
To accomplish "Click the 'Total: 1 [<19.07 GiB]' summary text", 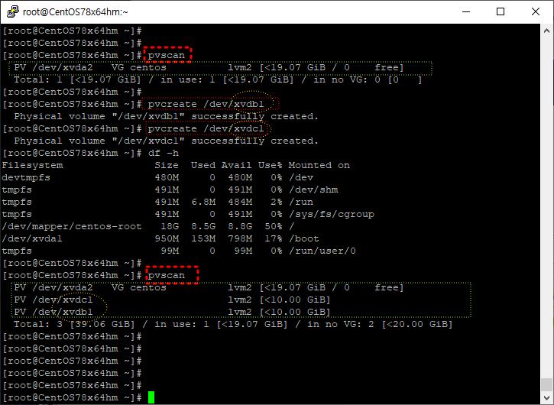I will coord(77,80).
